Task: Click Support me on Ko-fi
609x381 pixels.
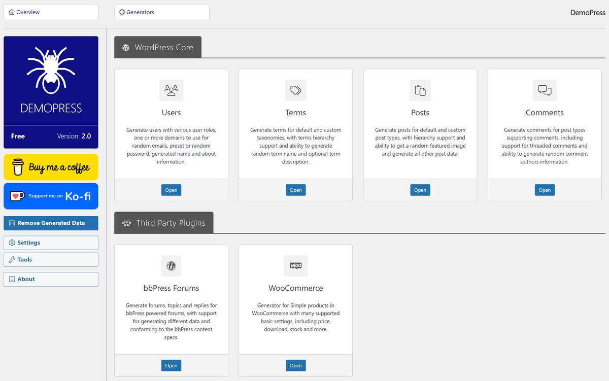Action: point(51,196)
